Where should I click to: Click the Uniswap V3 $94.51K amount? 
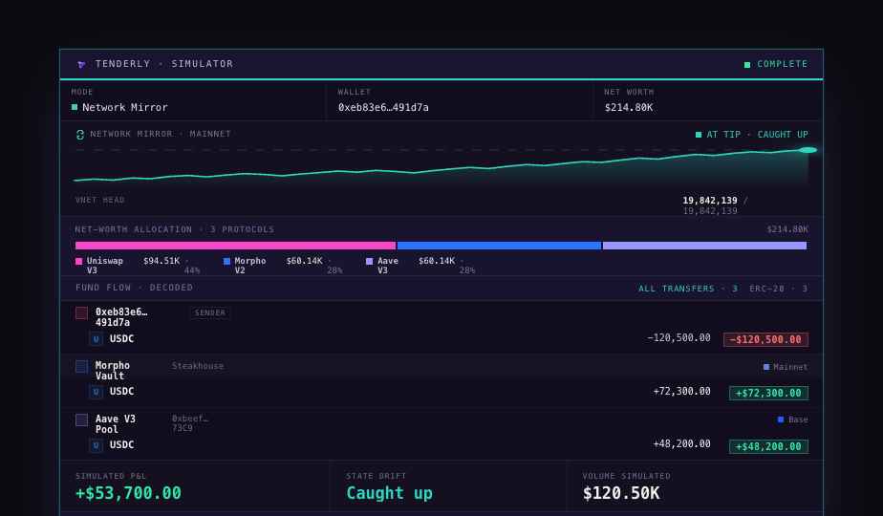click(x=162, y=261)
